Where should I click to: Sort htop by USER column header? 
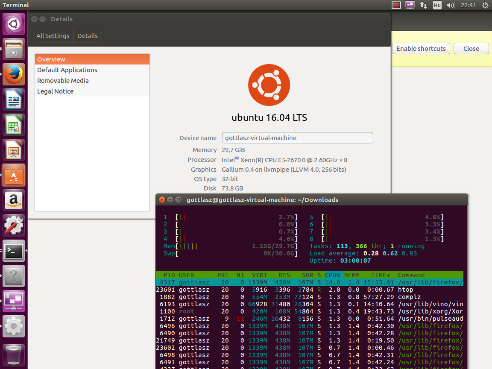point(186,275)
